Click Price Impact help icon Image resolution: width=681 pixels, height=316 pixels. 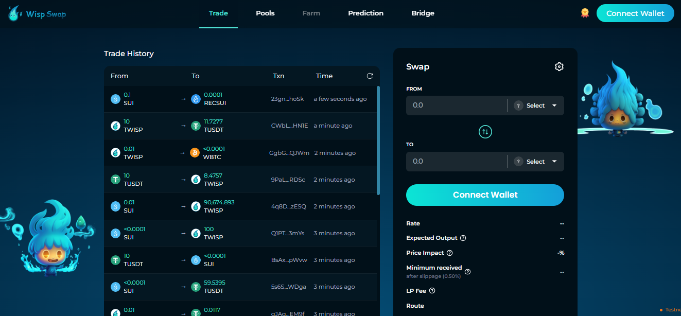pyautogui.click(x=449, y=253)
